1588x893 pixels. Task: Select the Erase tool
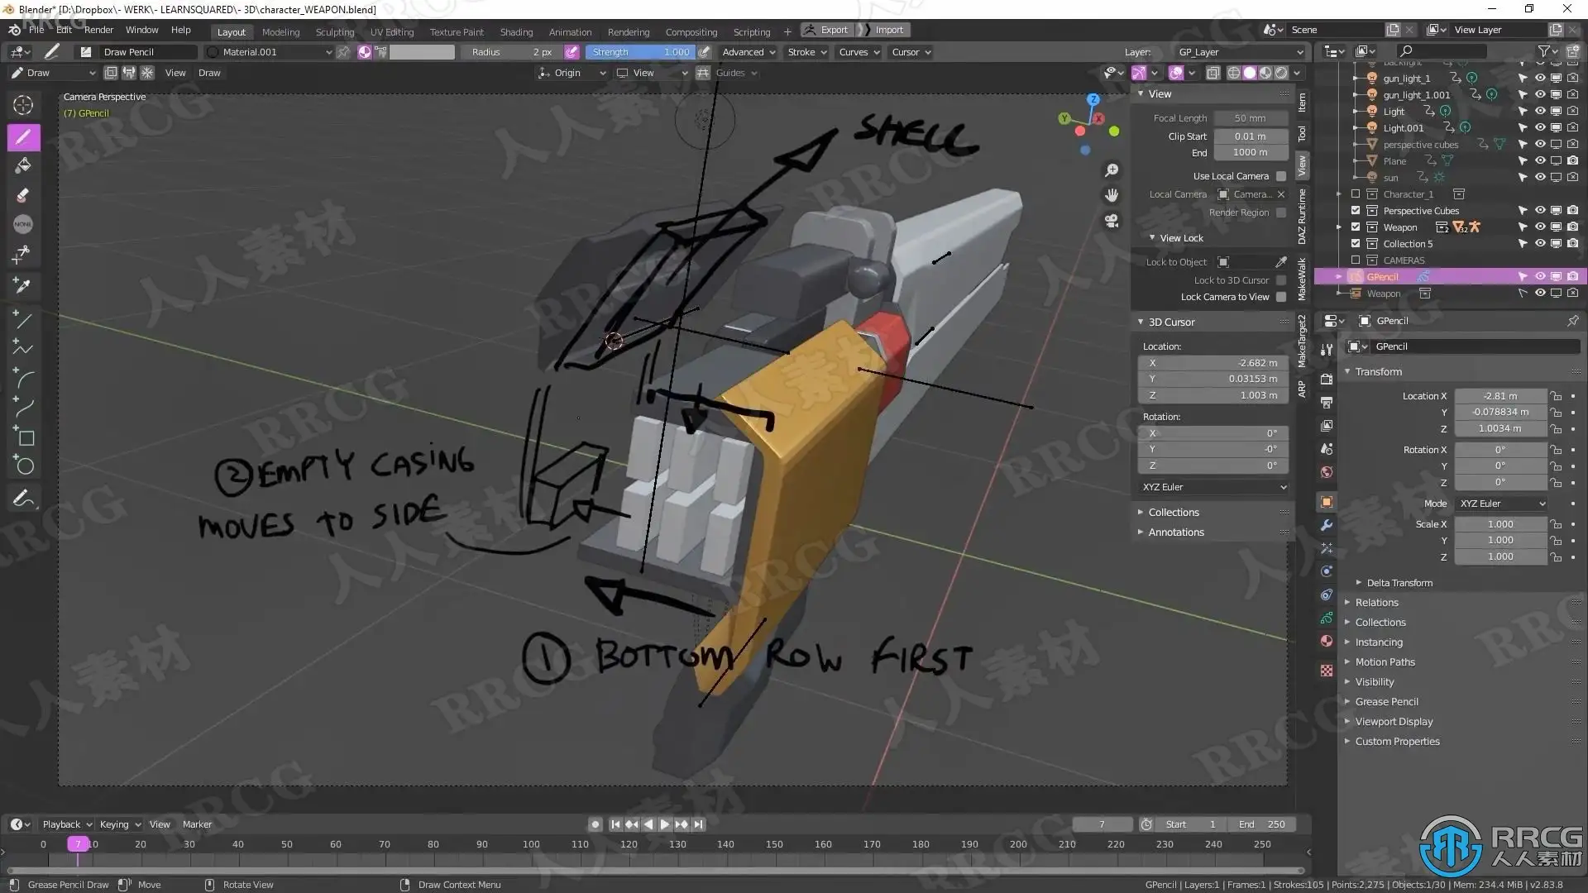pos(23,195)
